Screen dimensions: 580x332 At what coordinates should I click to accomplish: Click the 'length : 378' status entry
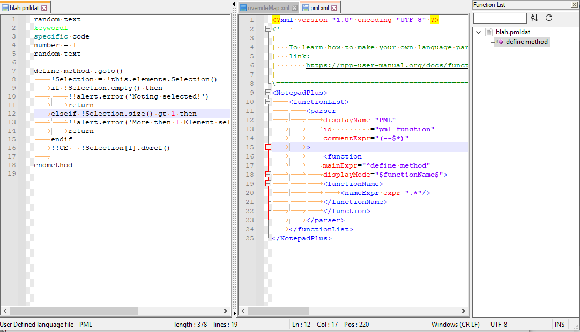point(190,325)
